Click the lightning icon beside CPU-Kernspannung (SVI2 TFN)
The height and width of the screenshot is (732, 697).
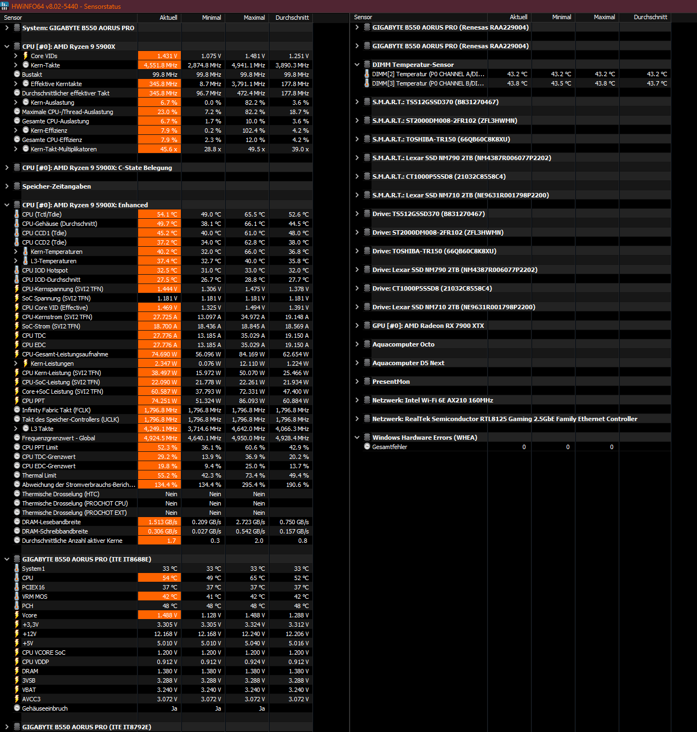coord(16,289)
